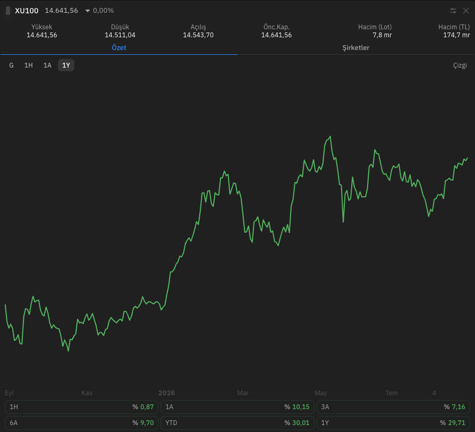Select the 1H weekly range

tap(29, 65)
